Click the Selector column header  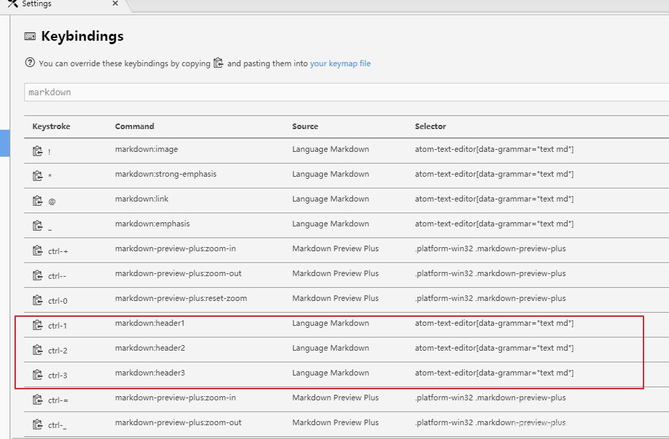pyautogui.click(x=430, y=126)
